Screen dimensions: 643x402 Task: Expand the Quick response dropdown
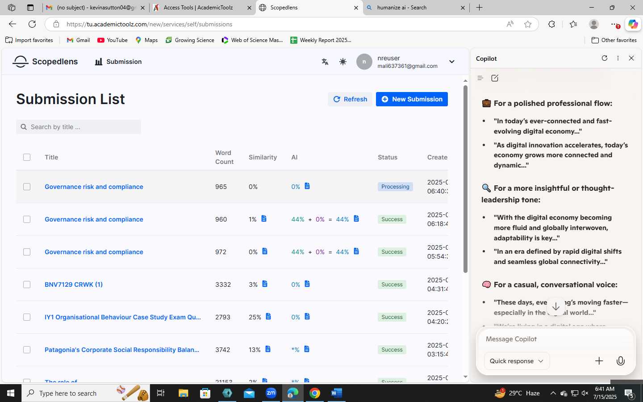click(x=517, y=361)
